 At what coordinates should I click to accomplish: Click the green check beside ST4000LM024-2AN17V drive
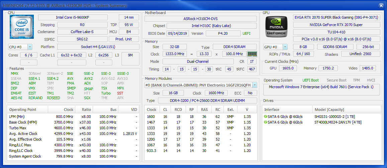(x=266, y=122)
